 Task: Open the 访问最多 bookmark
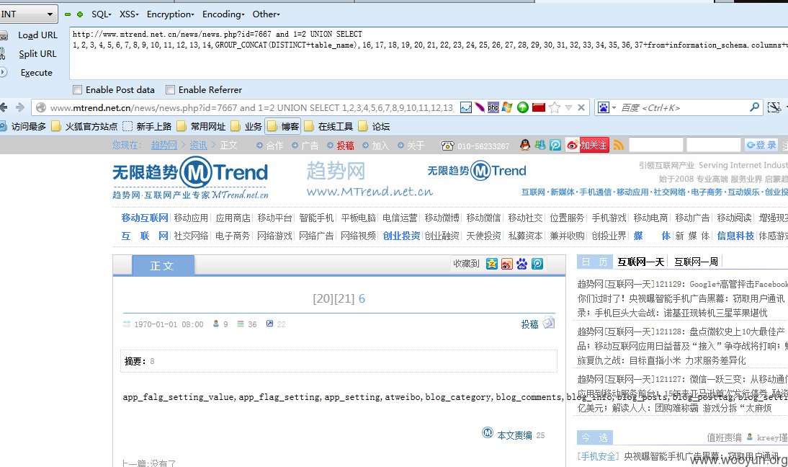click(x=23, y=127)
